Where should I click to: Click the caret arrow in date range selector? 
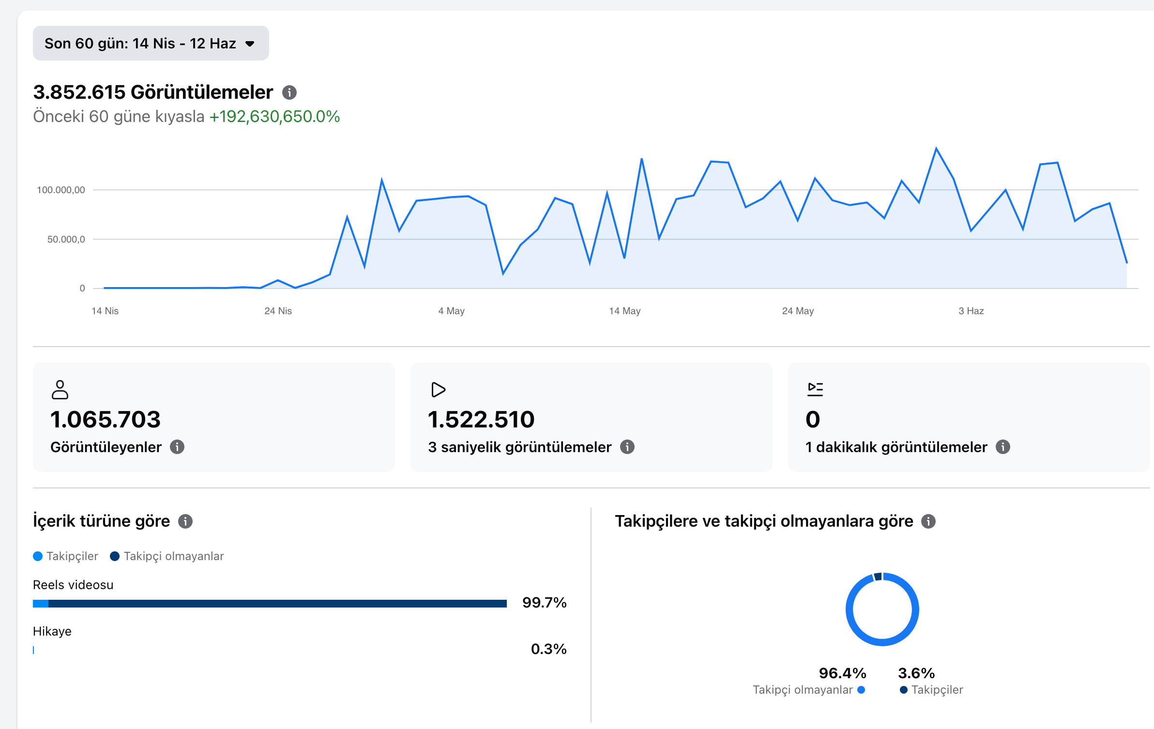pyautogui.click(x=250, y=44)
